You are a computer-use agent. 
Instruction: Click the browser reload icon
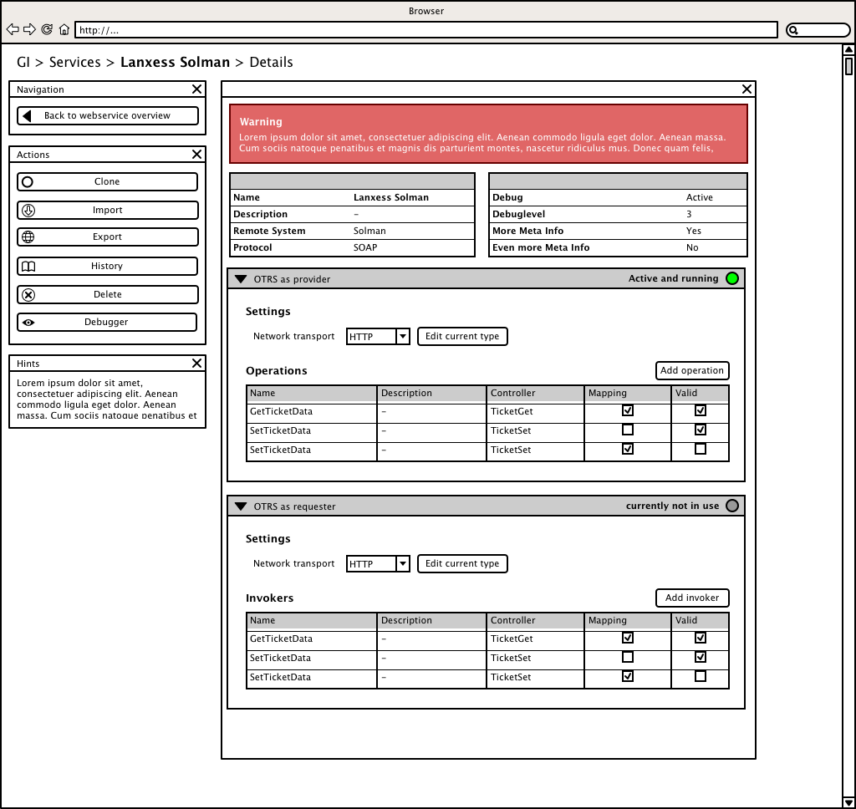[x=47, y=29]
